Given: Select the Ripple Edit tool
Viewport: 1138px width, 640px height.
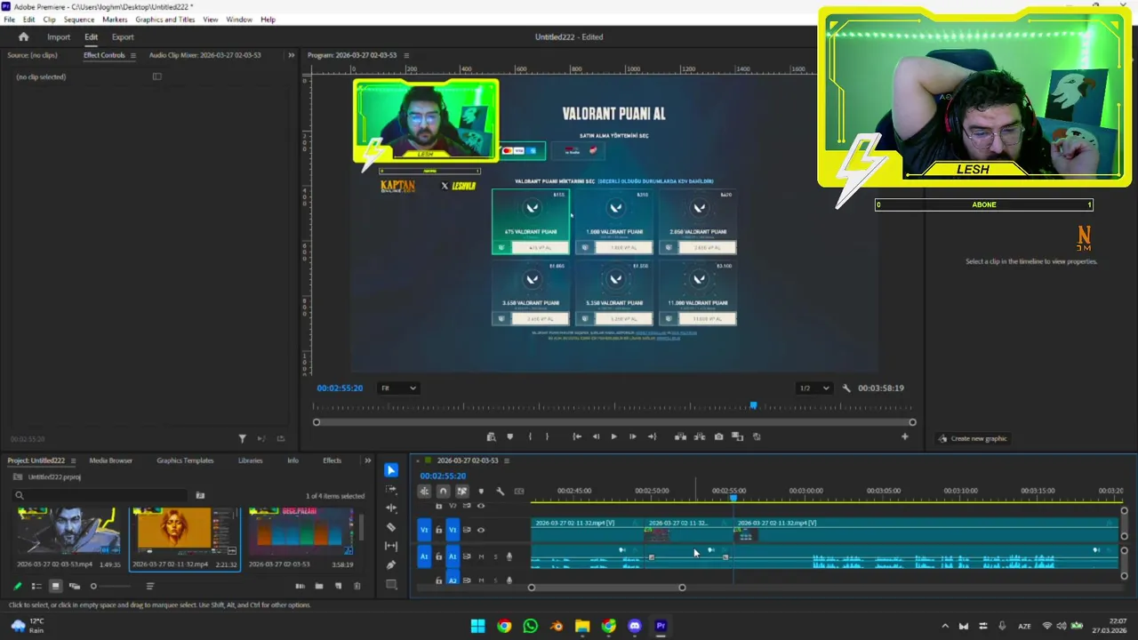Looking at the screenshot, I should [x=391, y=508].
